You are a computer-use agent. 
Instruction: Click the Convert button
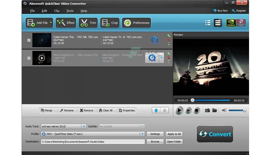[x=215, y=134]
